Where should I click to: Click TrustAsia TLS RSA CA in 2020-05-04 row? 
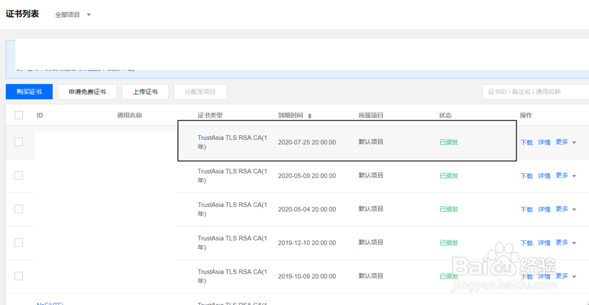232,209
